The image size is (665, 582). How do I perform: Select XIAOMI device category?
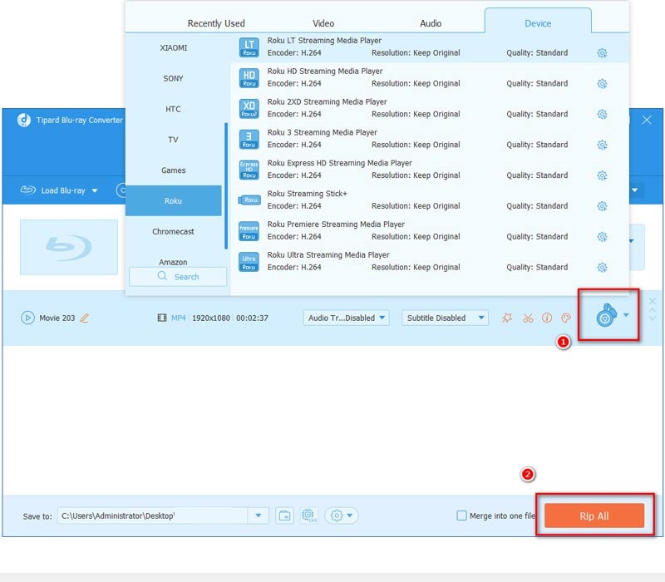point(174,48)
